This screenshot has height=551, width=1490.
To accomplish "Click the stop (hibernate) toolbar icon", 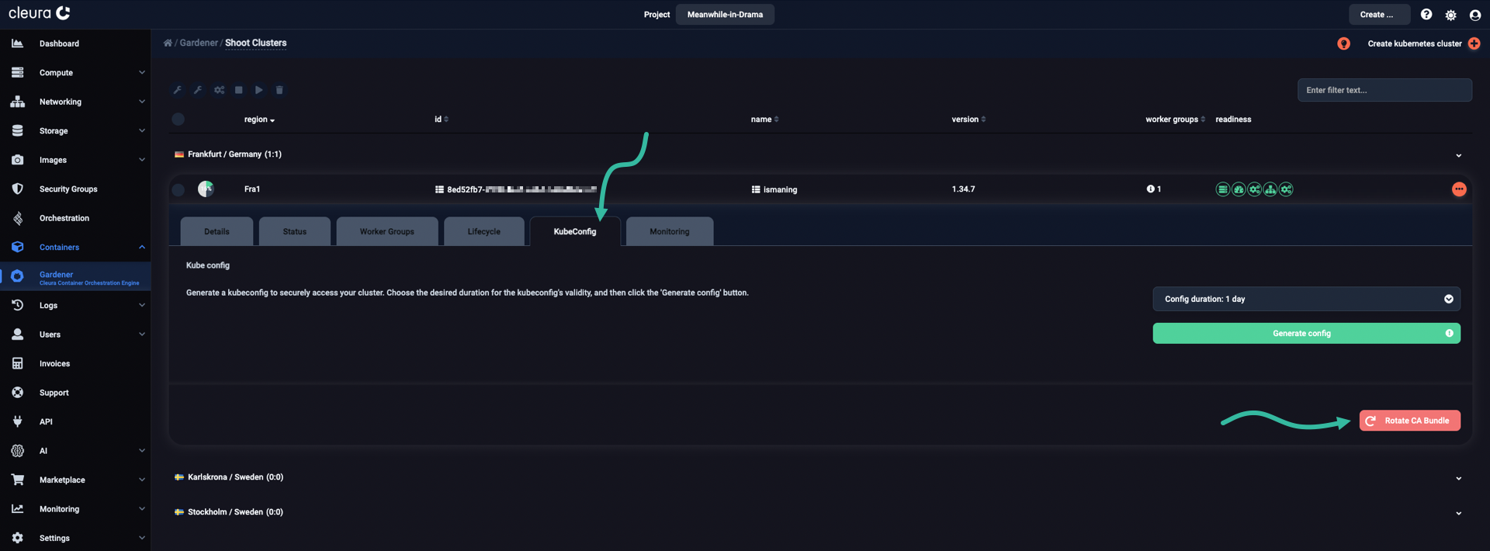I will tap(239, 90).
